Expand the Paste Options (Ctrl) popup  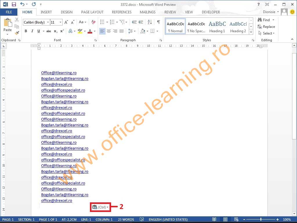point(100,207)
